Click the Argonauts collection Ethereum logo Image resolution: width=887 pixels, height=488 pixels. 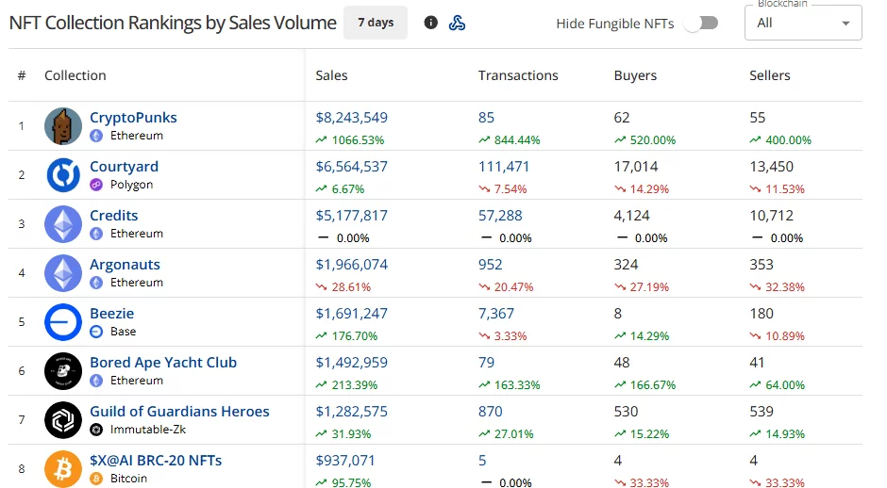[x=63, y=273]
